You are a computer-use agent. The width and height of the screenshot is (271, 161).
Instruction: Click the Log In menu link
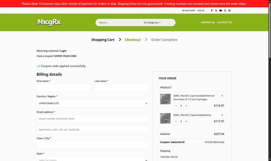(201, 11)
